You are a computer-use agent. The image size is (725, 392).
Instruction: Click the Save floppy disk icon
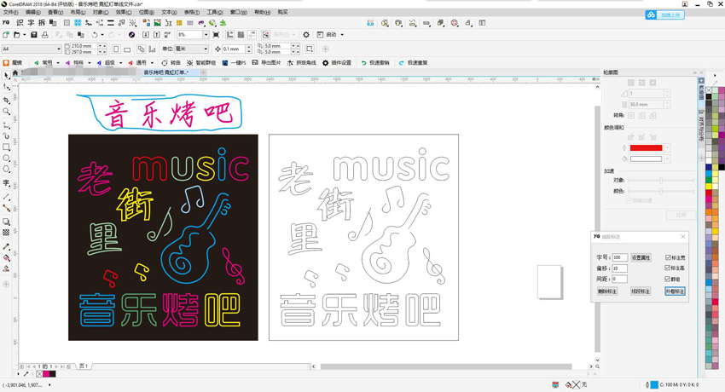(x=34, y=35)
